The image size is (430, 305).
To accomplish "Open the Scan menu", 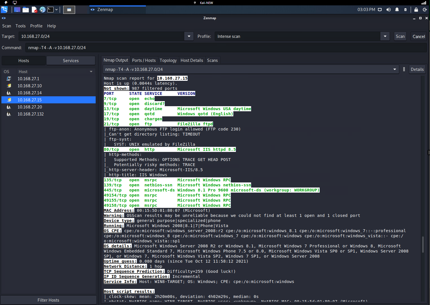I will [7, 26].
